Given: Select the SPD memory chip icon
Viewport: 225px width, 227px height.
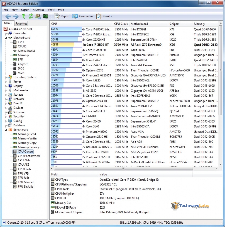Looking at the screenshot, I should pos(15,60).
